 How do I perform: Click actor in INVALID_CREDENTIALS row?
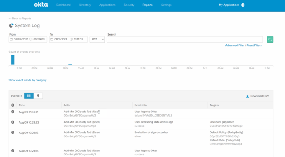(82, 112)
